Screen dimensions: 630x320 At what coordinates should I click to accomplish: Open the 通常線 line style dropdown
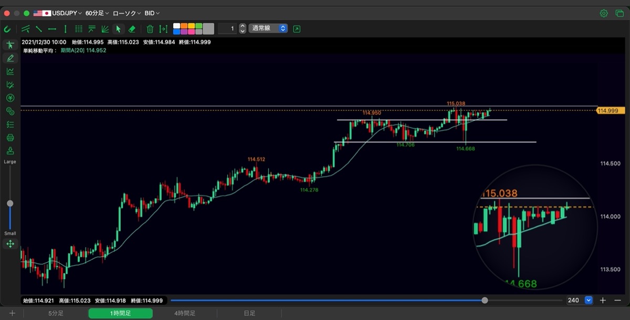pos(269,28)
